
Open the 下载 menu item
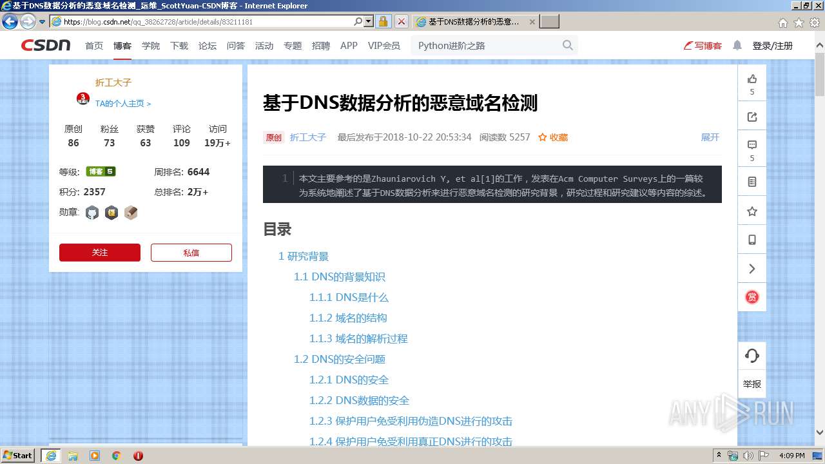[x=179, y=46]
